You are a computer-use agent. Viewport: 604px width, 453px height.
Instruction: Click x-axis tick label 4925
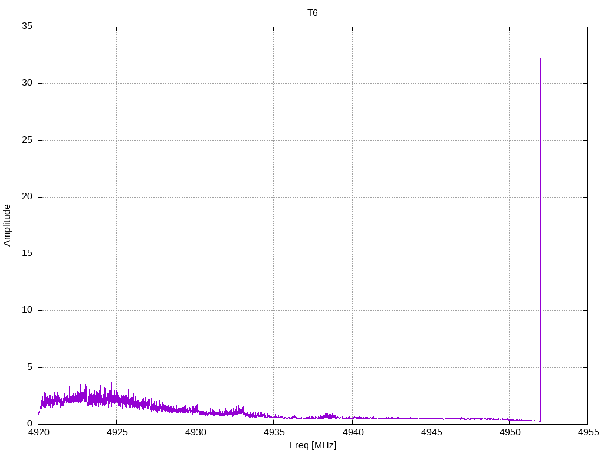point(117,432)
